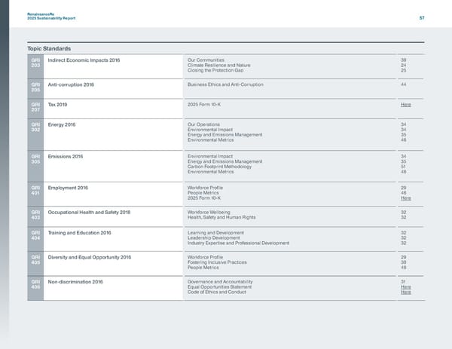The width and height of the screenshot is (452, 349).
Task: Click 'Workforce Profile' in the Employment 2016 row
Action: point(205,188)
